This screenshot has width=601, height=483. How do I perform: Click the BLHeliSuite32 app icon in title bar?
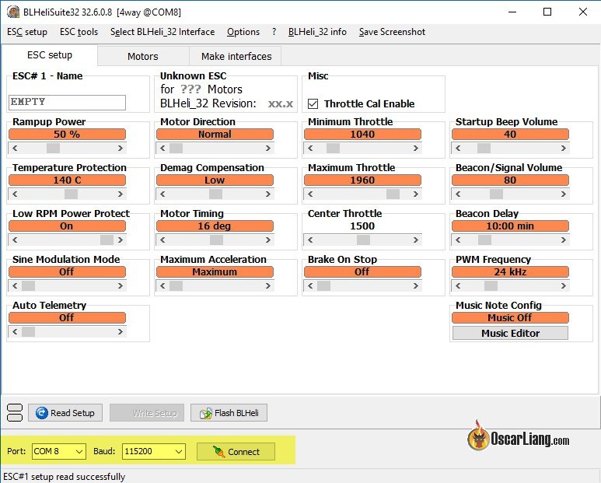pyautogui.click(x=13, y=12)
